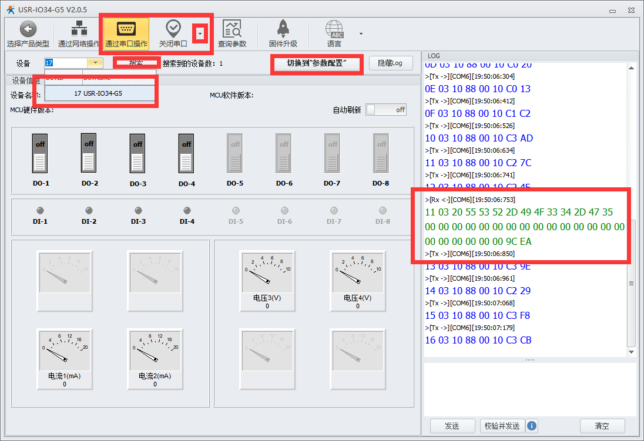Click the blue info icon beside 校验并发送
The height and width of the screenshot is (441, 644).
point(531,426)
